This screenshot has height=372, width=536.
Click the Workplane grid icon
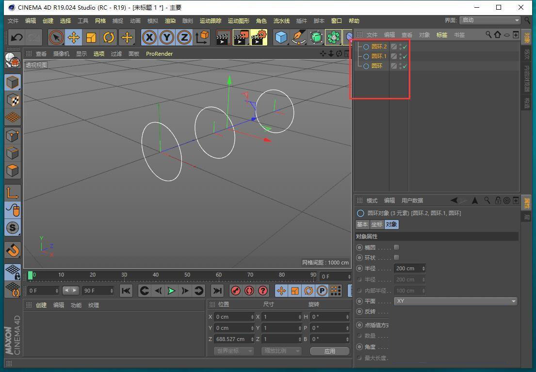pyautogui.click(x=13, y=118)
